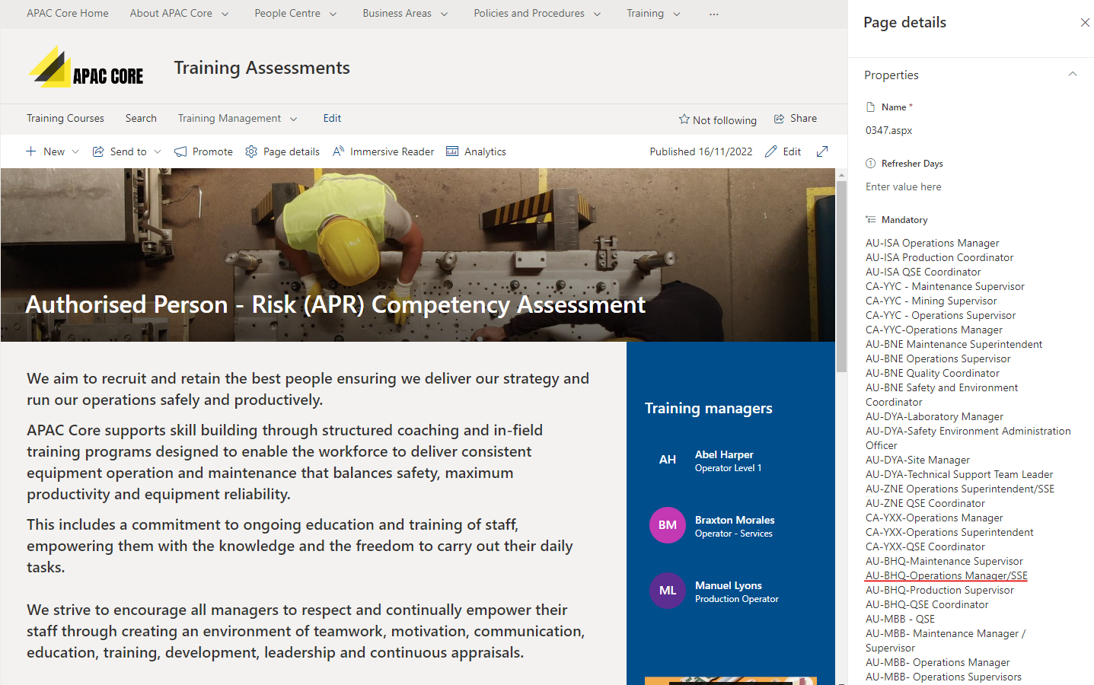Click Training Assessments site title
Screen dimensions: 1094x685
262,68
